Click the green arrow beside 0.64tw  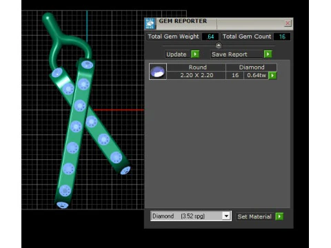(272, 75)
